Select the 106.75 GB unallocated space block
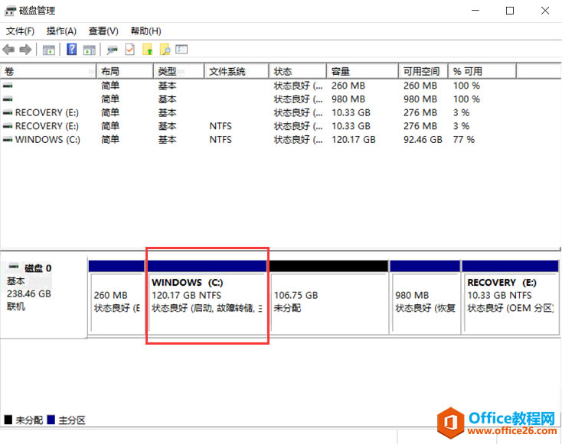562x444 pixels. [329, 298]
